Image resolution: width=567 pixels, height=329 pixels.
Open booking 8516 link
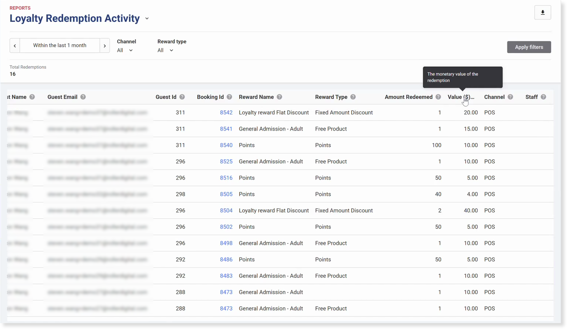click(x=226, y=178)
